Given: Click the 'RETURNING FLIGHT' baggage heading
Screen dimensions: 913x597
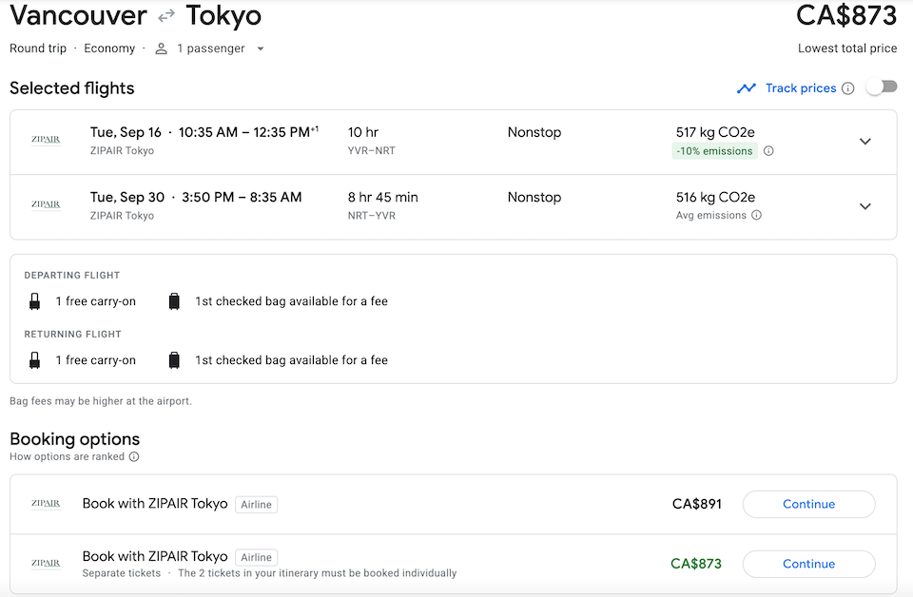Looking at the screenshot, I should 73,334.
